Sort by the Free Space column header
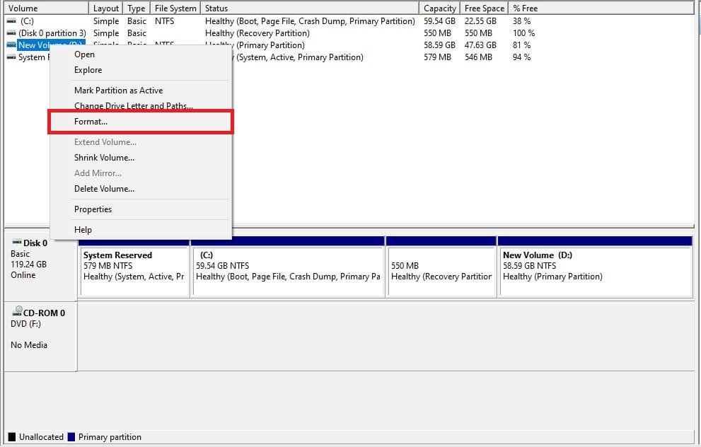The image size is (701, 447). 484,8
